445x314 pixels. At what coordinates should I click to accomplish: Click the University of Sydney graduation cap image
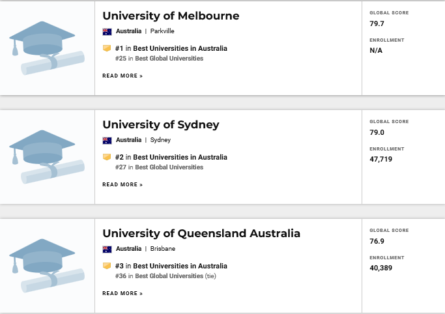[47, 157]
